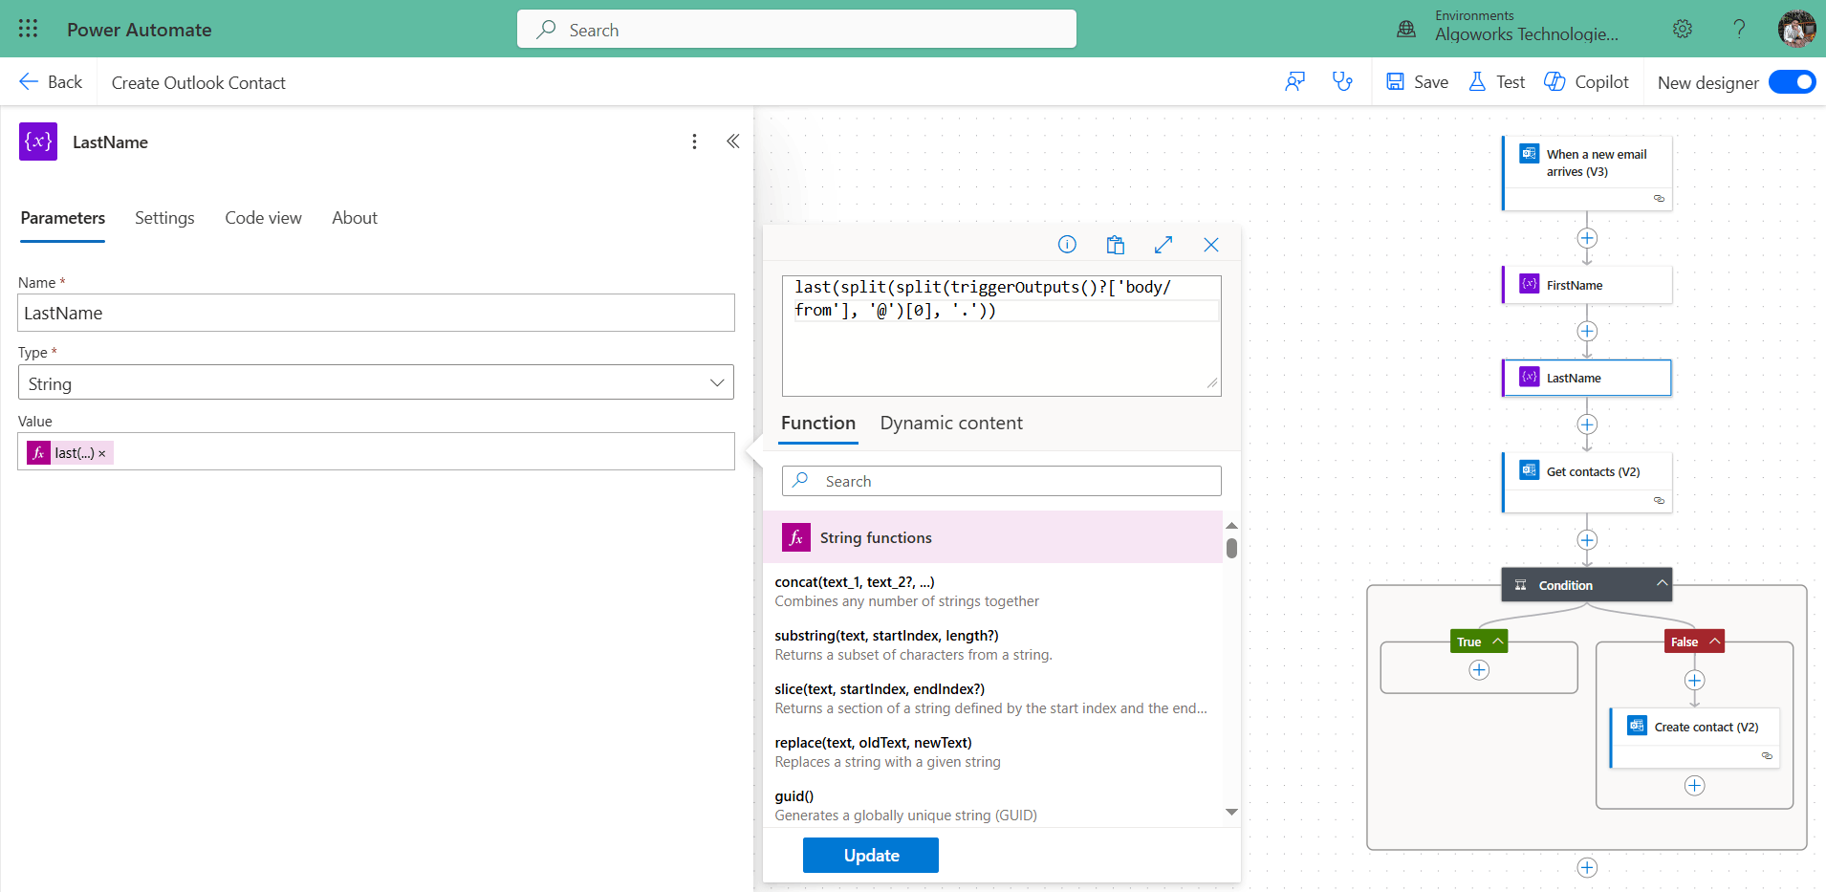
Task: Click the Back arrow
Action: tap(29, 82)
